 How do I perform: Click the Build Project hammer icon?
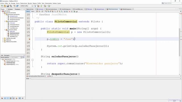(35, 6)
